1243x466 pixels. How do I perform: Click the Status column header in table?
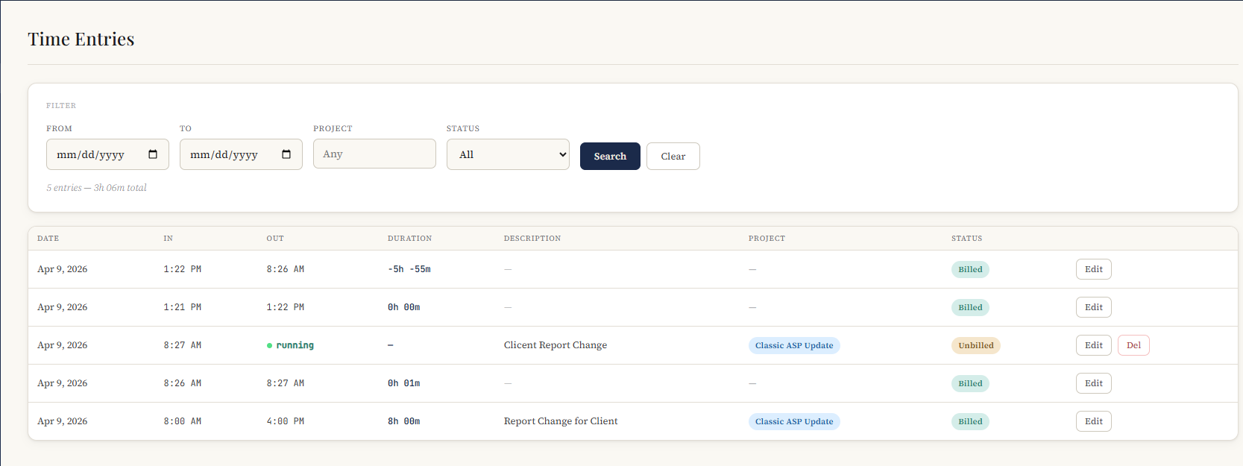click(966, 239)
